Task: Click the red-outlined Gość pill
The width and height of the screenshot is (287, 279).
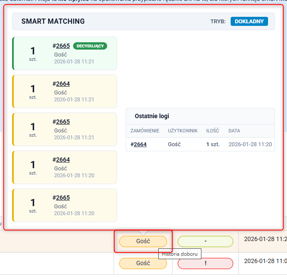Action: tap(143, 241)
